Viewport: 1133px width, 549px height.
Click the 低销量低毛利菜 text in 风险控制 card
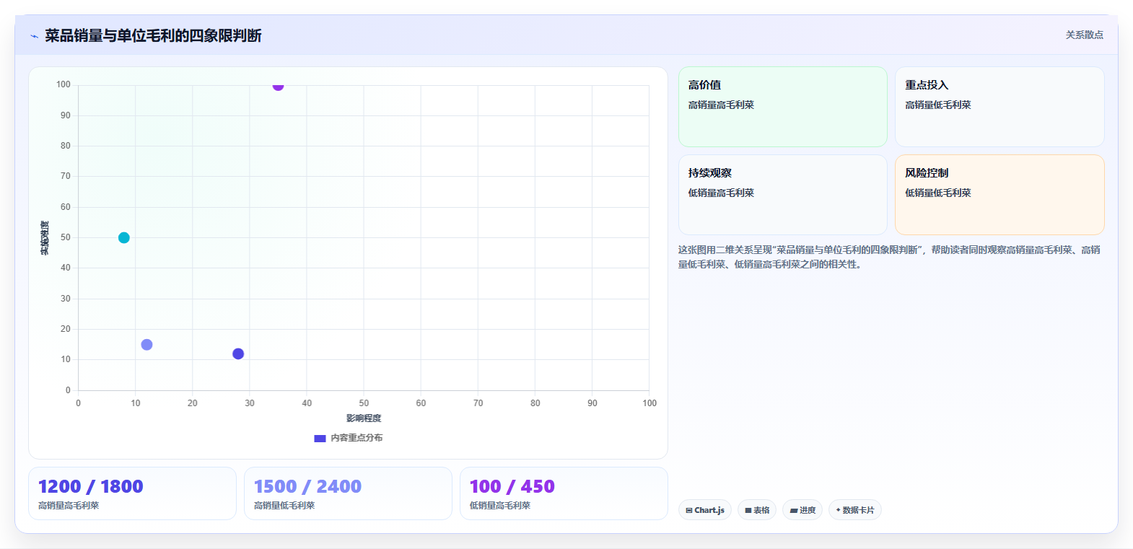click(938, 193)
